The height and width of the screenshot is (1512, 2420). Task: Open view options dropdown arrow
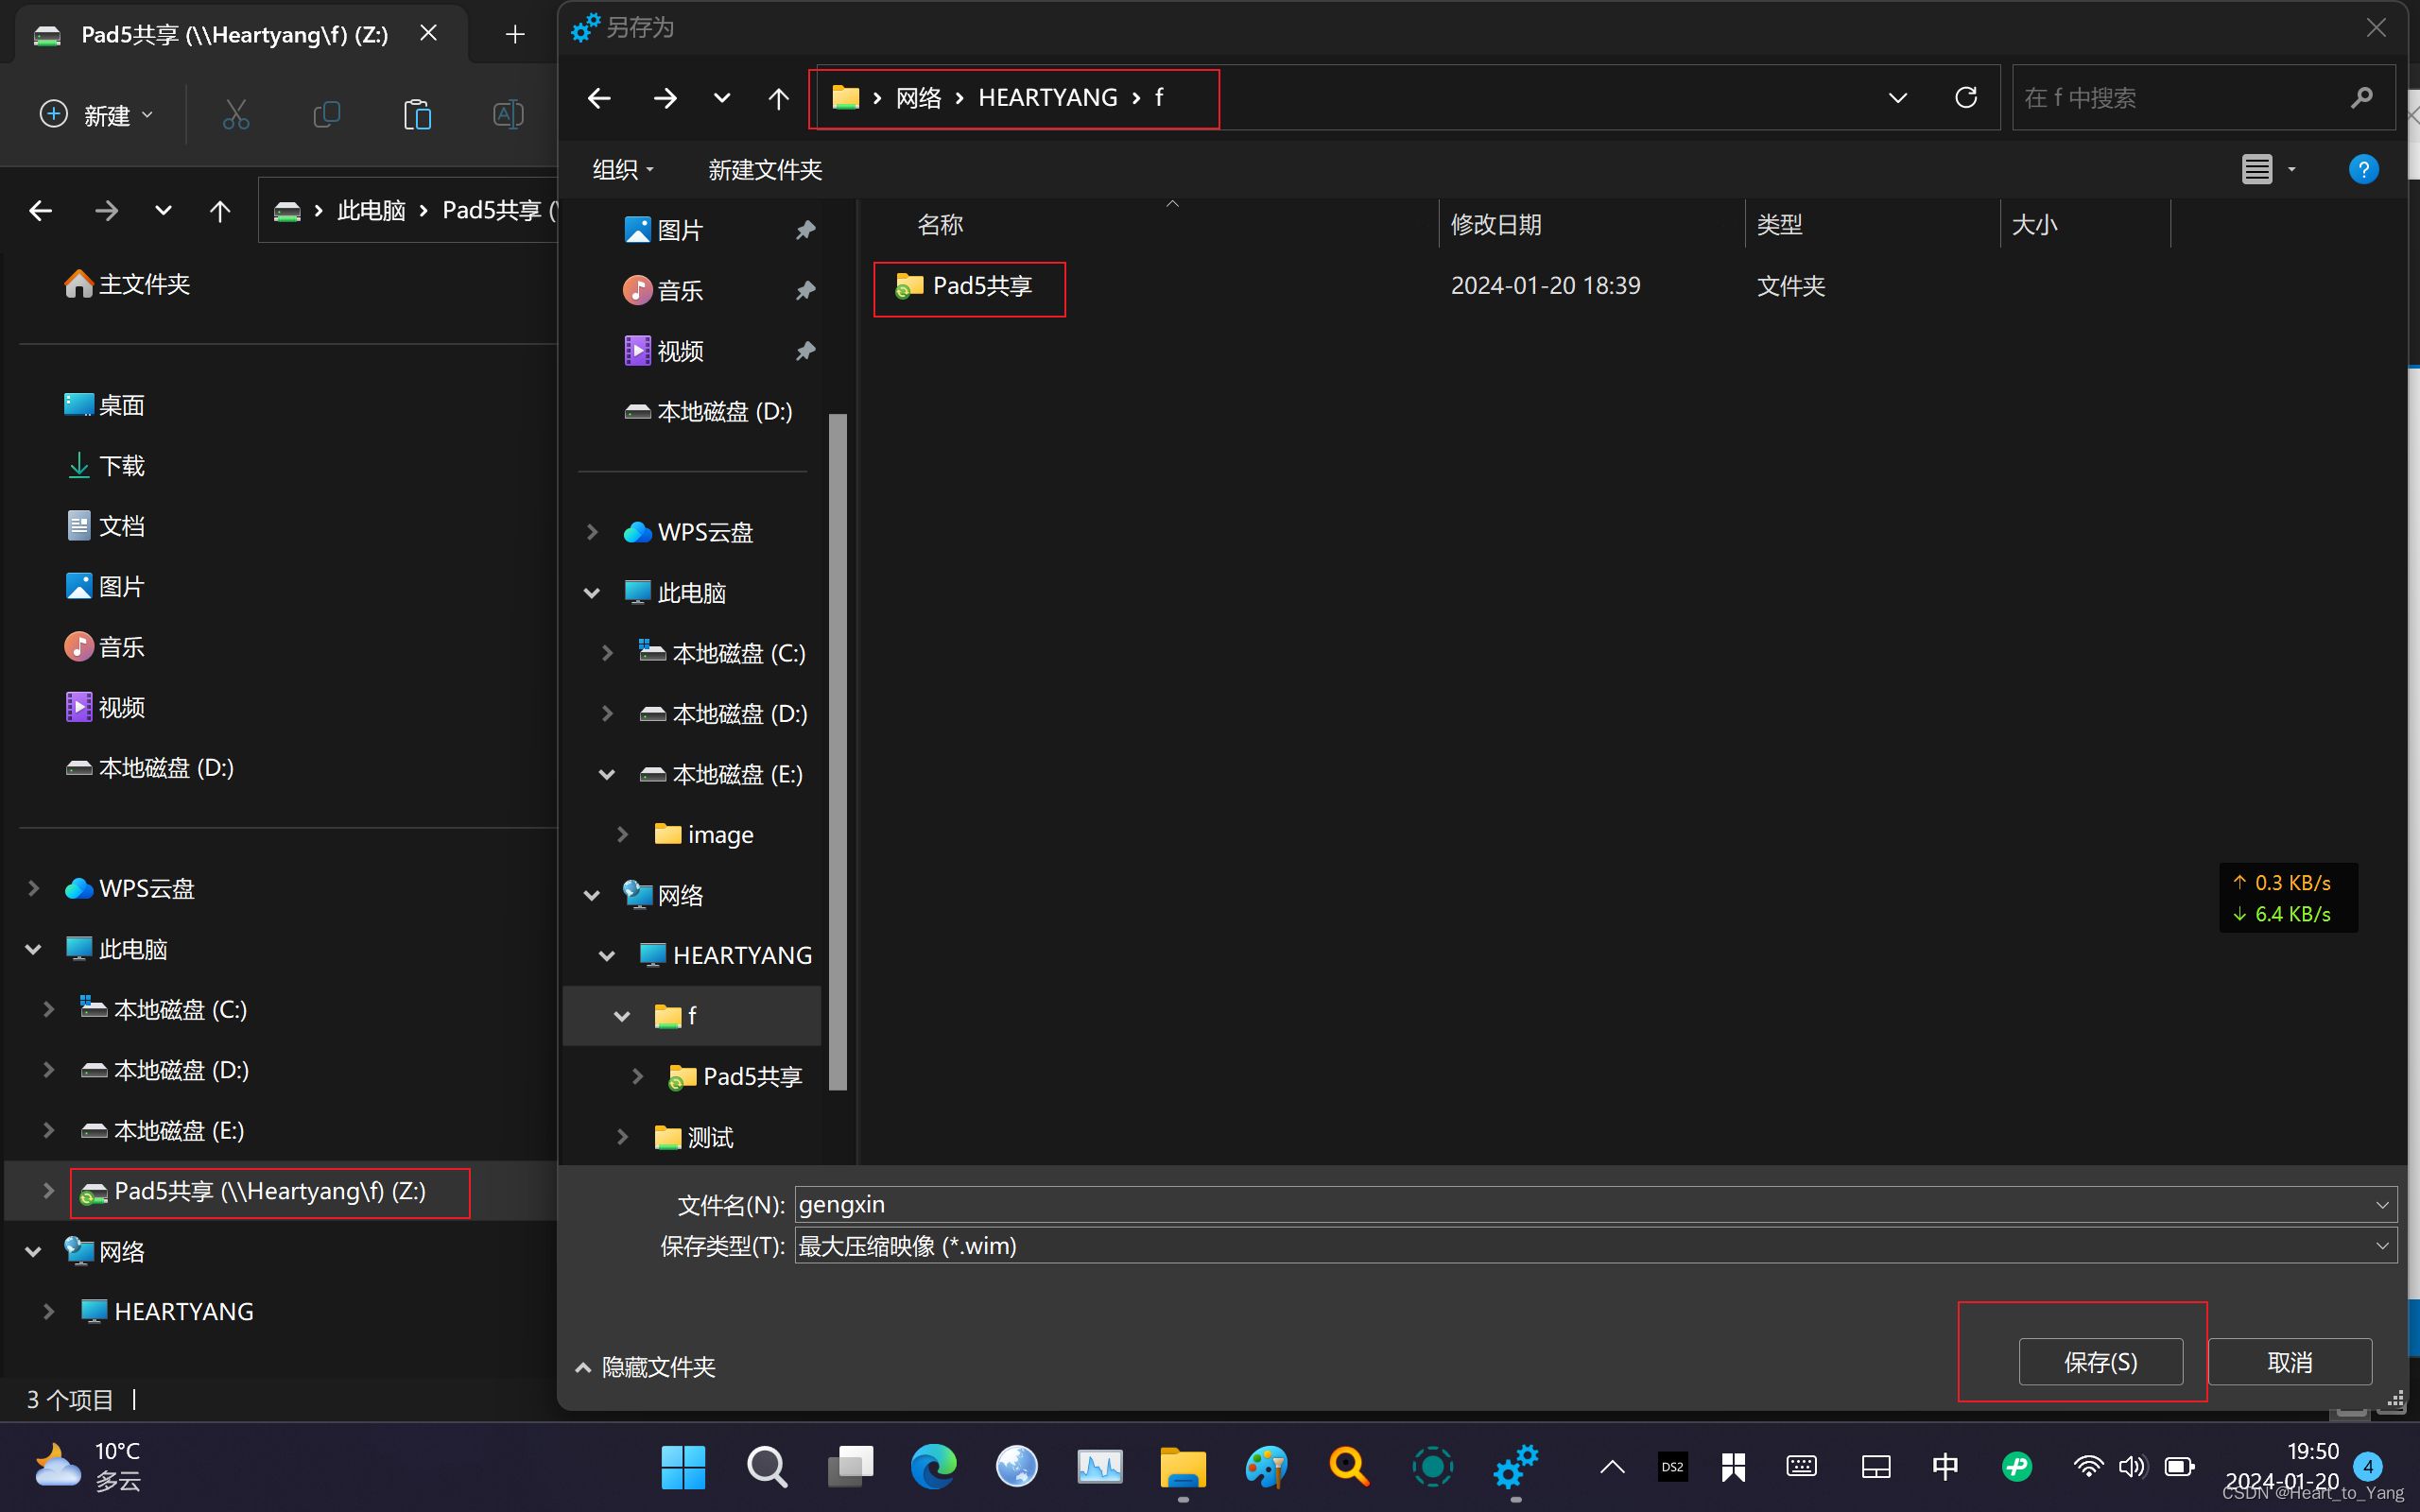click(x=2292, y=170)
